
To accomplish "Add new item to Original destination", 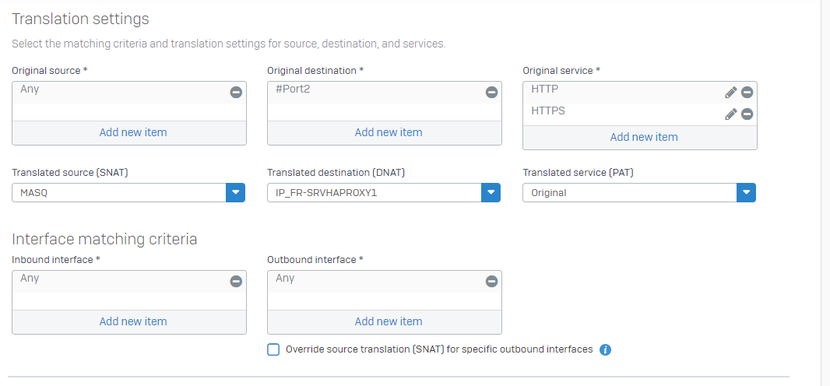I will pyautogui.click(x=389, y=132).
